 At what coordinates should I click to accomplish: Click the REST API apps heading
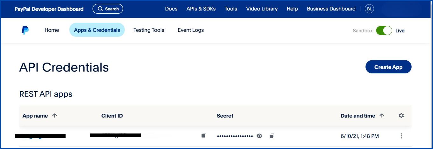[x=46, y=94]
